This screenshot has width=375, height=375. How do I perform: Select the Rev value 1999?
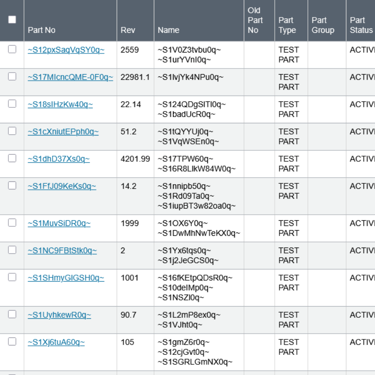point(130,224)
